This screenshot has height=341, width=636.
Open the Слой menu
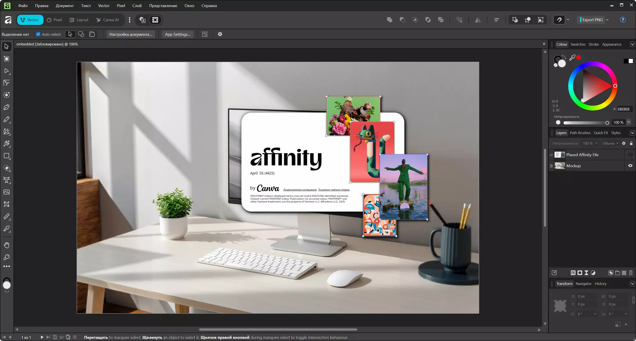click(x=137, y=6)
